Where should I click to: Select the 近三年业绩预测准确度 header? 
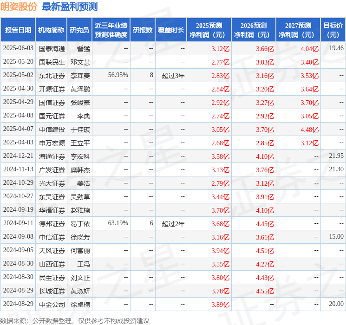[x=111, y=30]
